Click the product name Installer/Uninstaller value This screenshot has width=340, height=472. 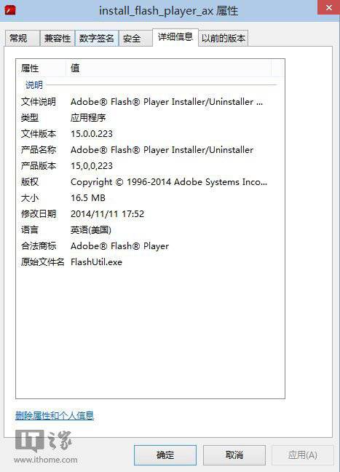[x=162, y=150]
